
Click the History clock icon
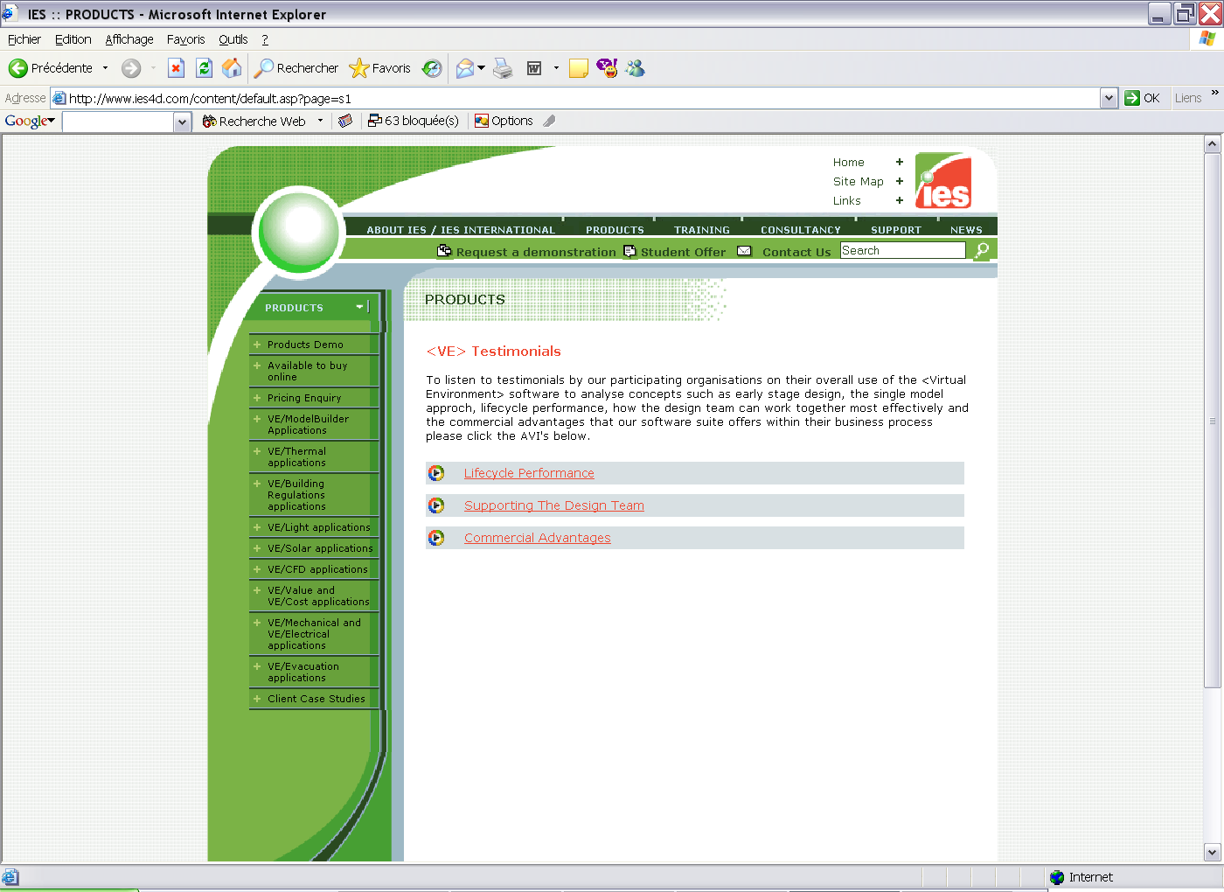[x=432, y=68]
